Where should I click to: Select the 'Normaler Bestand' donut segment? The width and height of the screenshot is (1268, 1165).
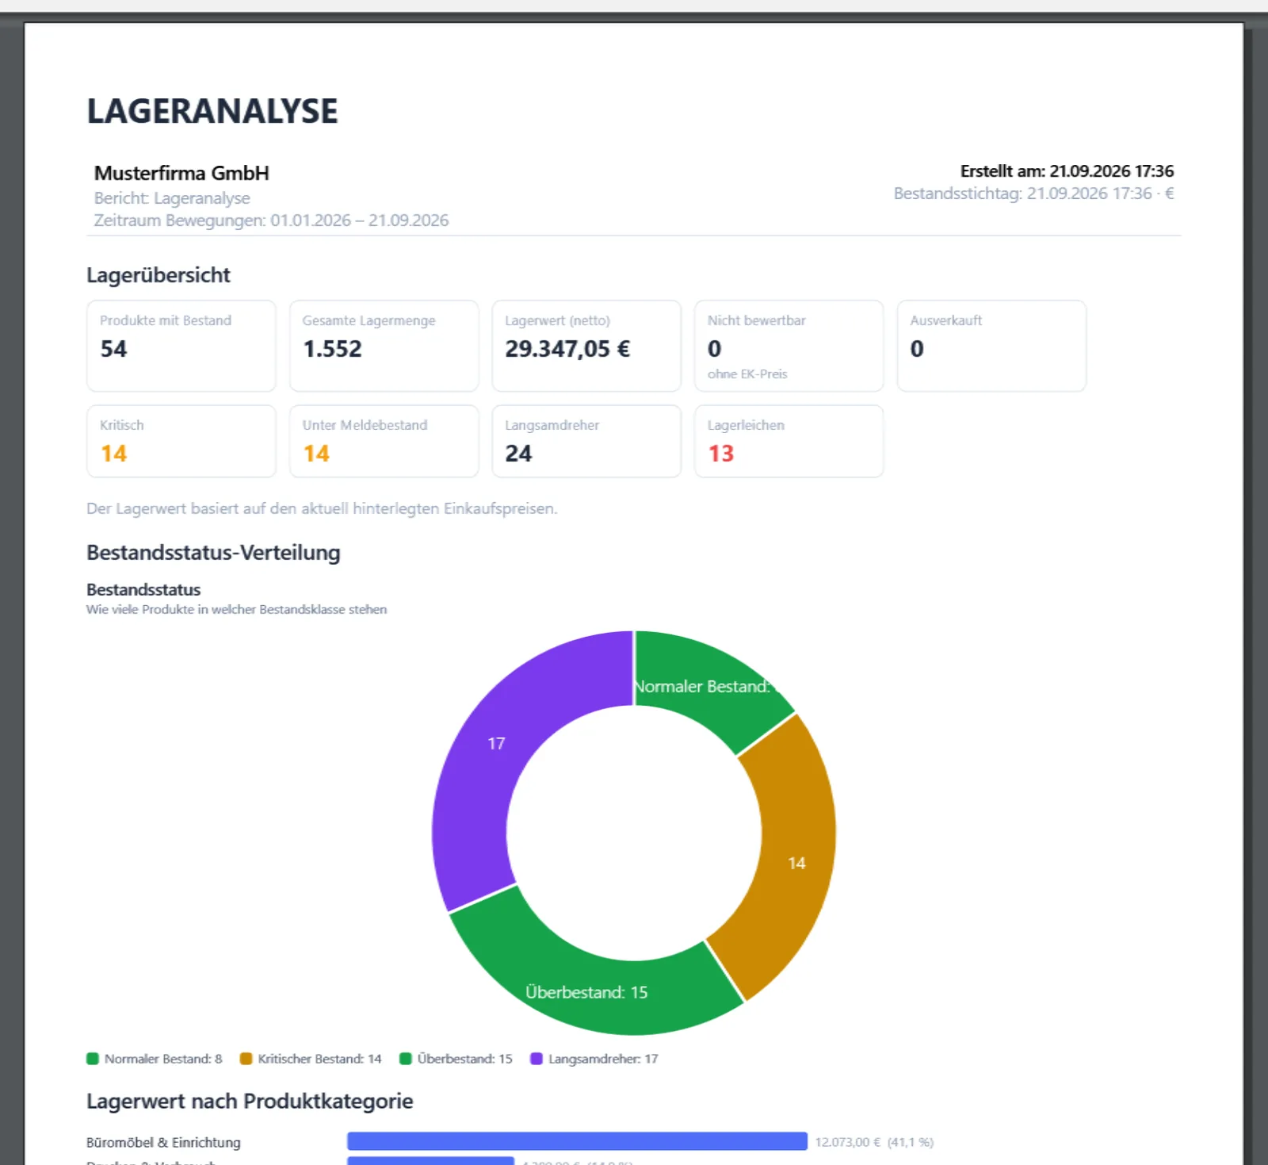pyautogui.click(x=704, y=687)
